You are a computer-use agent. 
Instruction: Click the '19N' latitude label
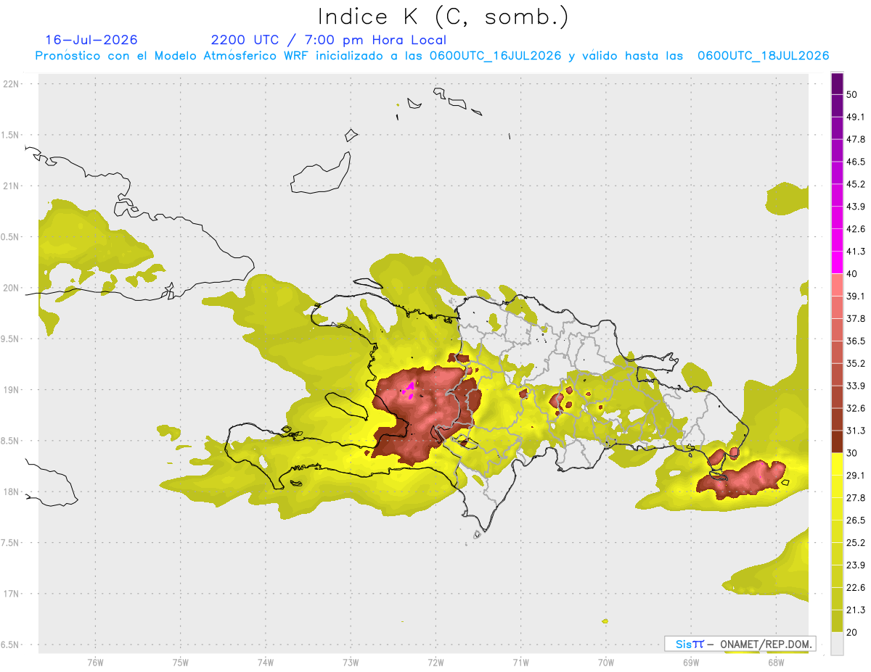12,390
